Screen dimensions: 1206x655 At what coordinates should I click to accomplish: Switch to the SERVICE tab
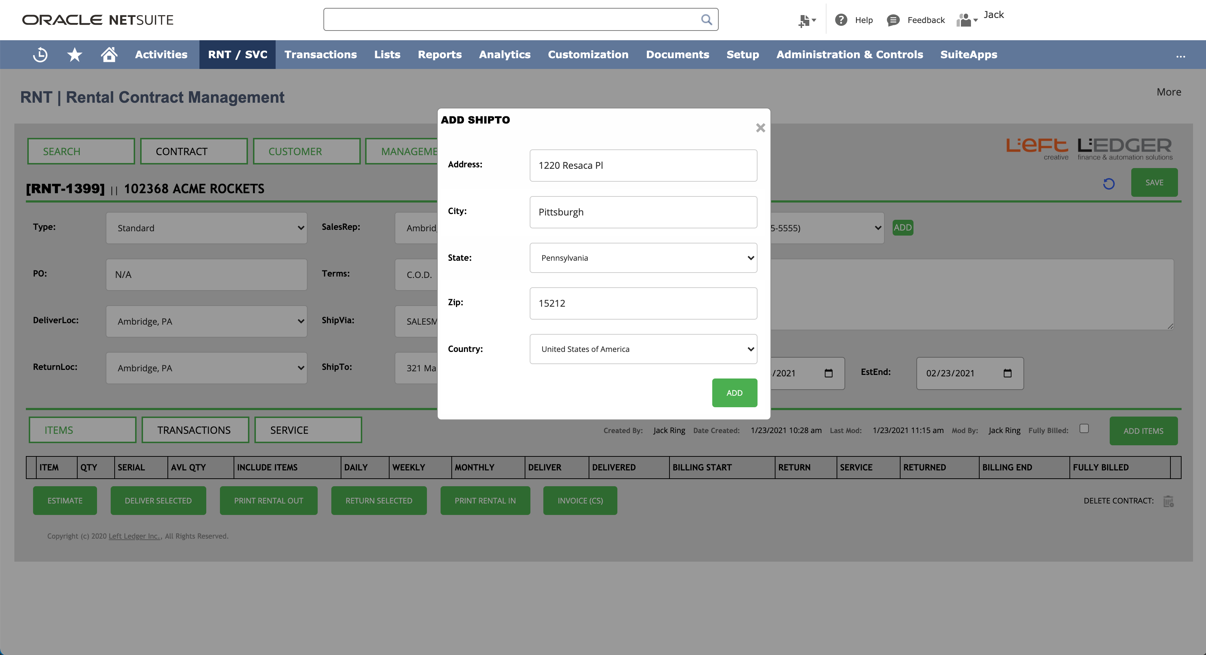[308, 430]
